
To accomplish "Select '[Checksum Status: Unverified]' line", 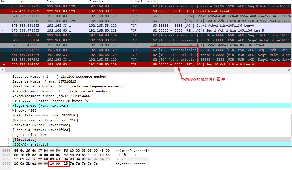I will [41, 130].
